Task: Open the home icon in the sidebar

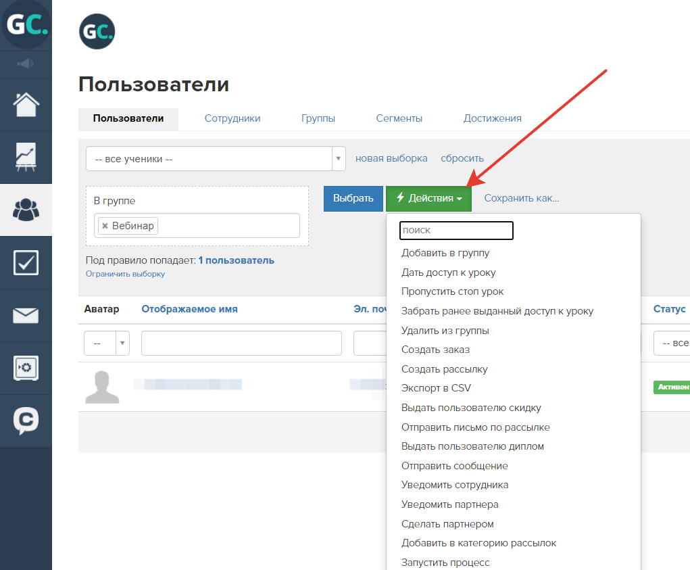Action: (26, 105)
